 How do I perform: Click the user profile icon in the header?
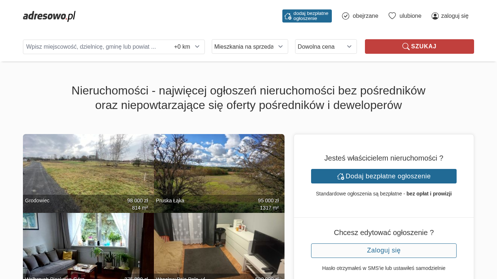click(x=435, y=16)
